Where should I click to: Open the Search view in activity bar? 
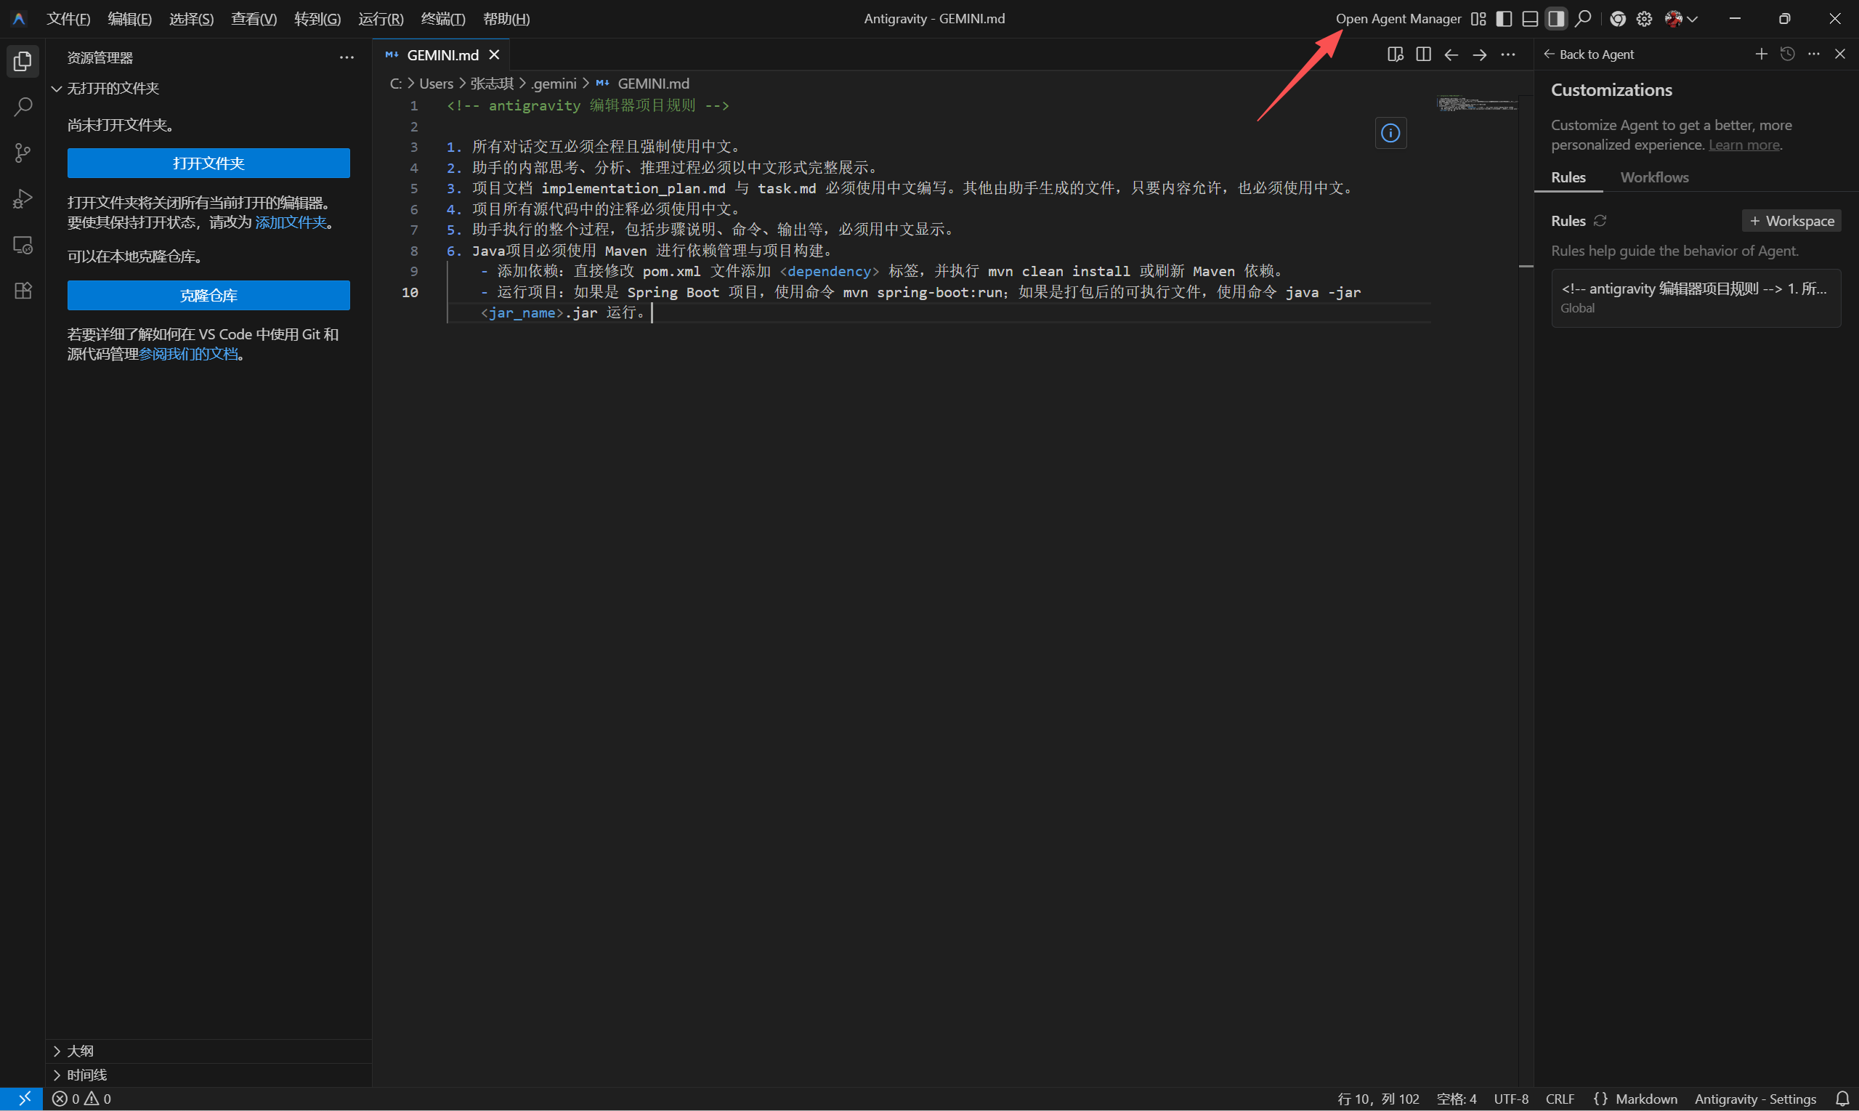tap(23, 107)
